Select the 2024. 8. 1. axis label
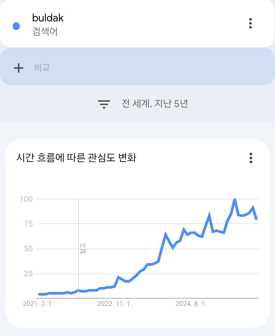275x336 pixels. [191, 304]
